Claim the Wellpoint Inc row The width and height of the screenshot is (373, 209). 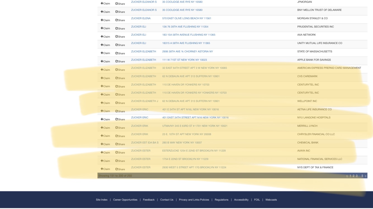[x=105, y=103]
